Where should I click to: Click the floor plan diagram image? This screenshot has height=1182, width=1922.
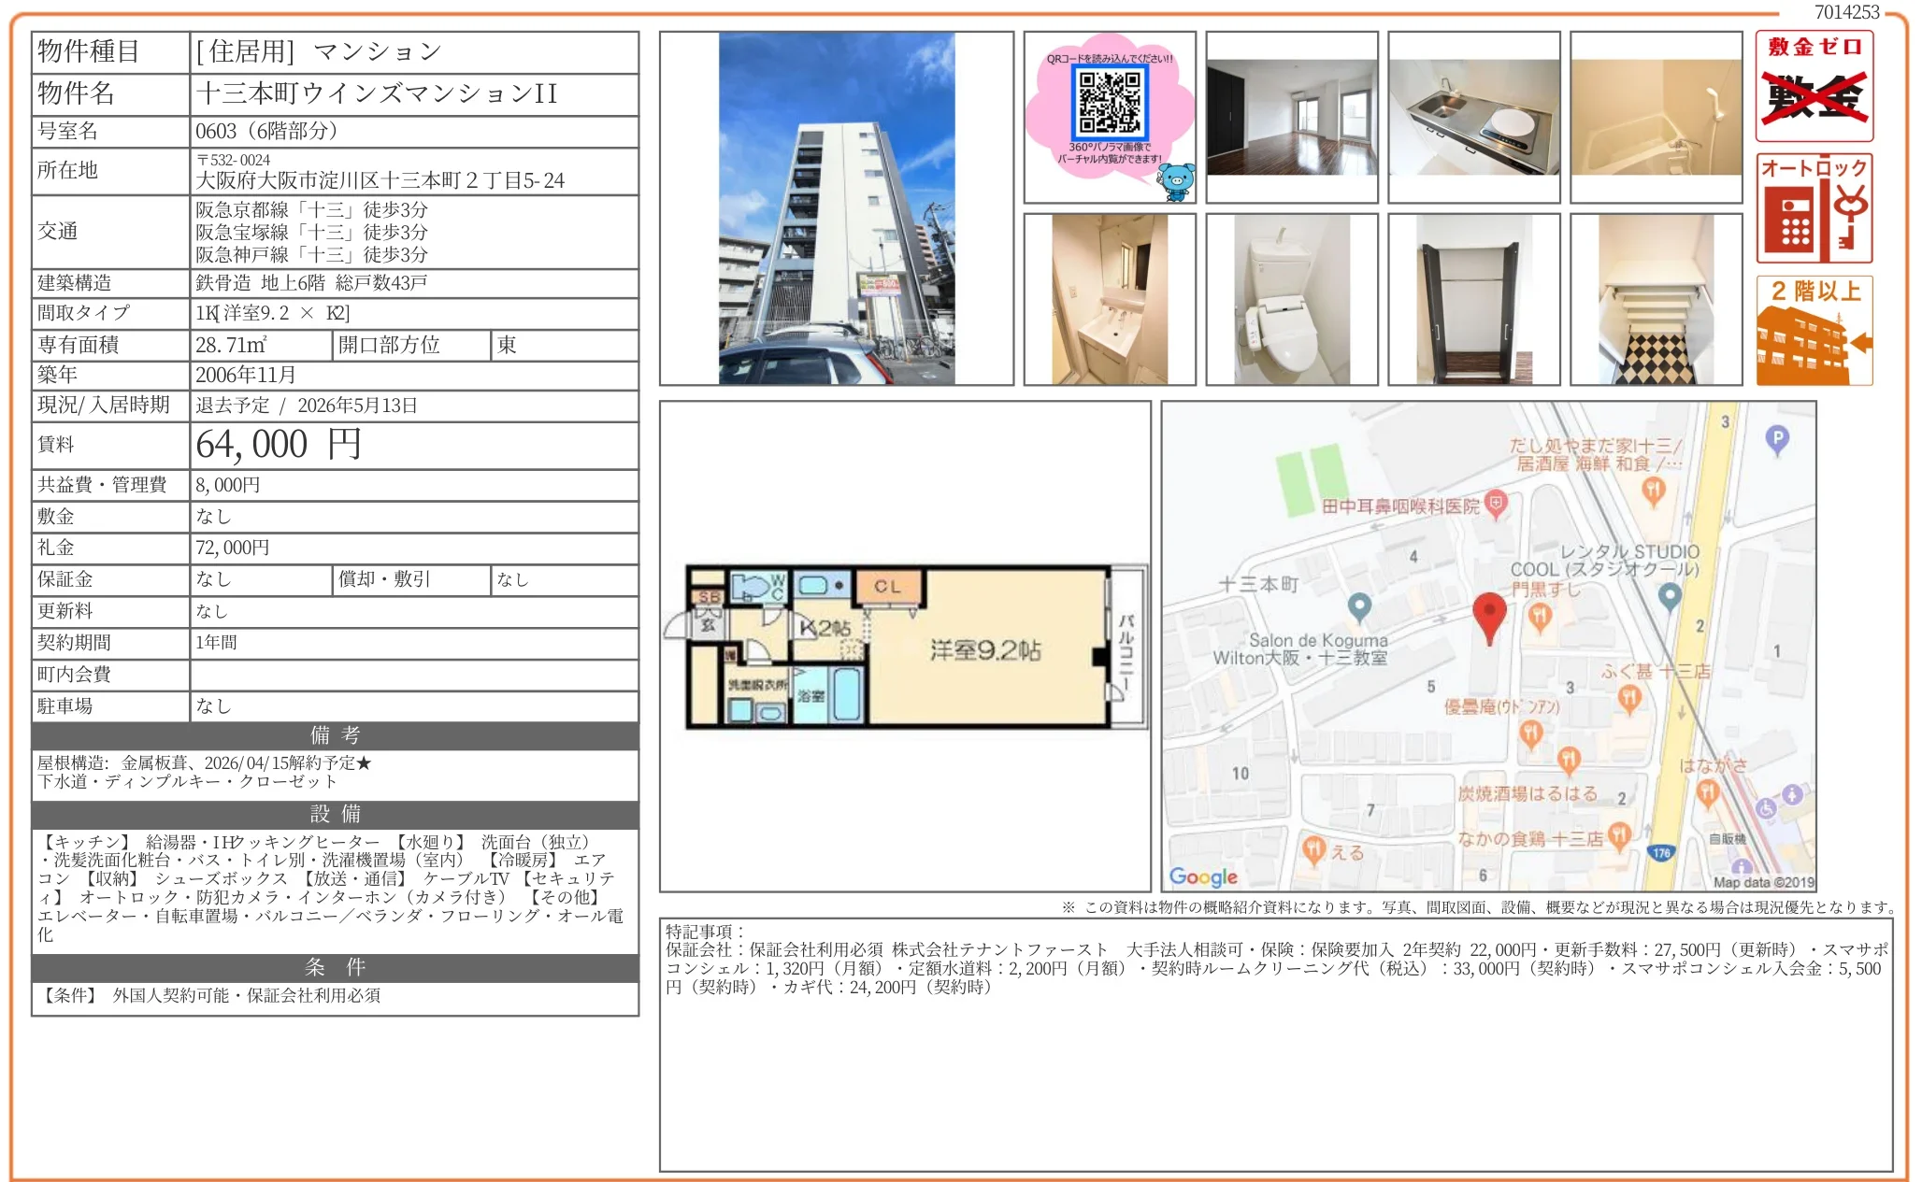coord(904,647)
